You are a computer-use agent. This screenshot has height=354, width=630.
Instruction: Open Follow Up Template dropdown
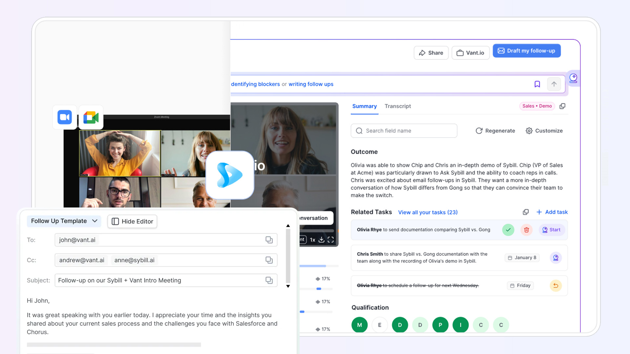coord(64,221)
